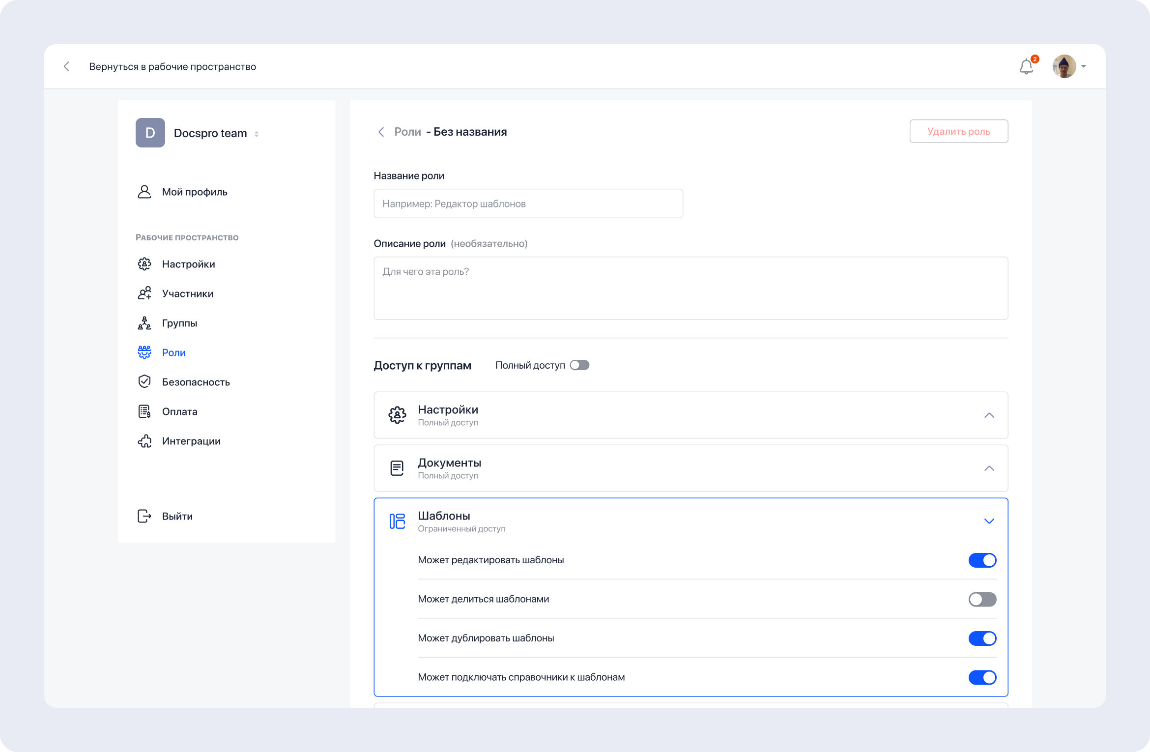Viewport: 1150px width, 752px height.
Task: Open the user avatar menu
Action: click(x=1064, y=66)
